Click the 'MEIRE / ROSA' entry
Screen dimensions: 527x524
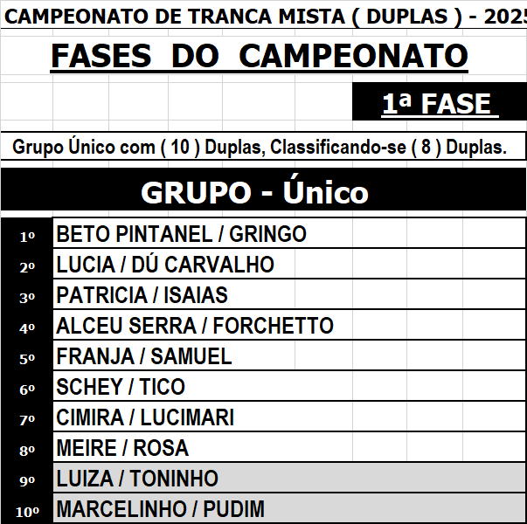click(122, 448)
